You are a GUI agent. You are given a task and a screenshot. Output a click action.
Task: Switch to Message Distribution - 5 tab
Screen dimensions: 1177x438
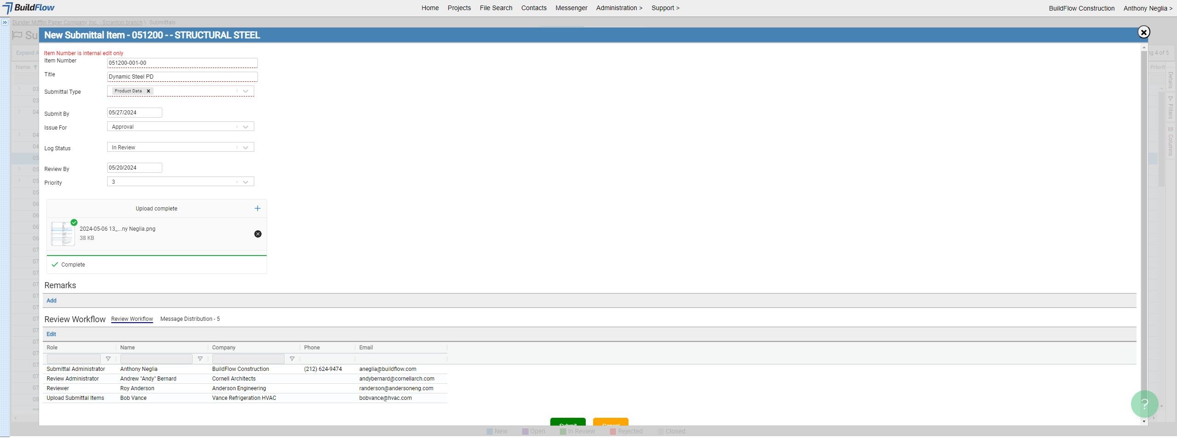tap(190, 319)
